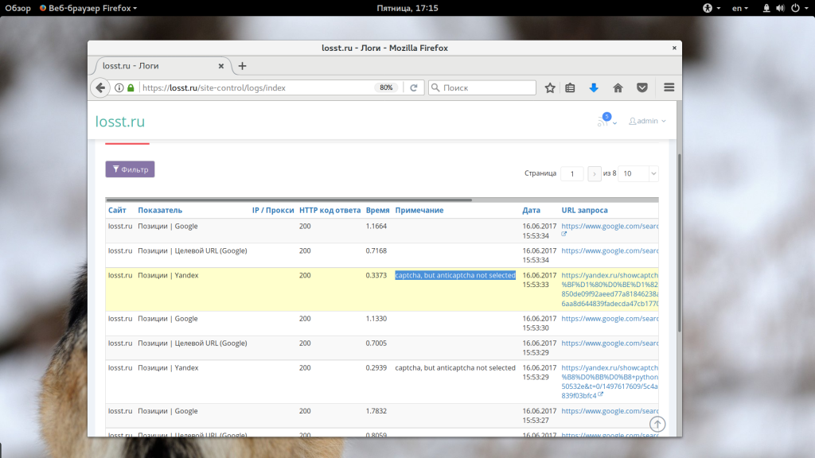Open the Firefox downloads arrow
Screen dimensions: 815x458
tap(594, 87)
